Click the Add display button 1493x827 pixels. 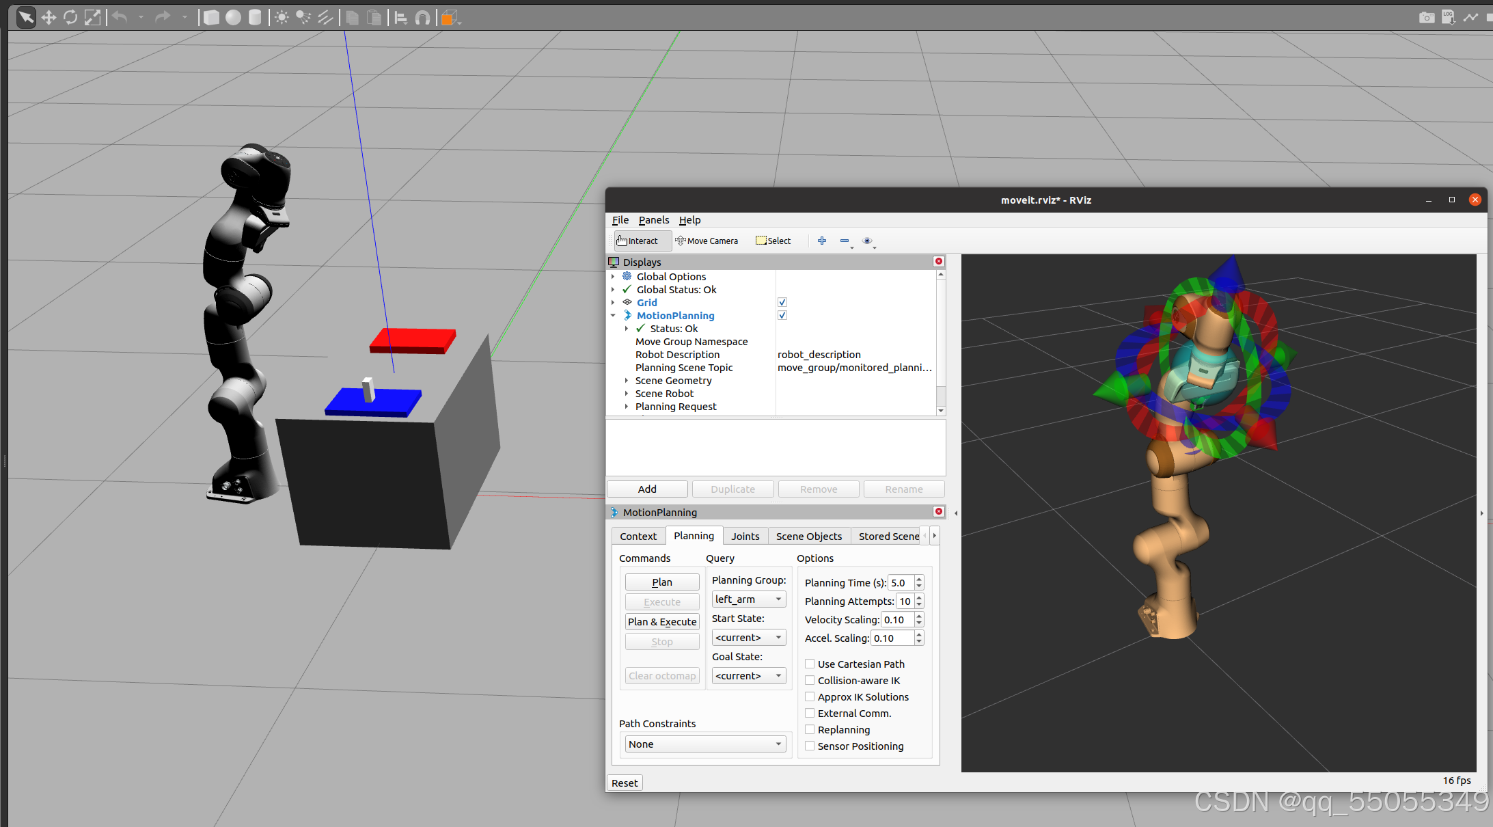coord(646,489)
